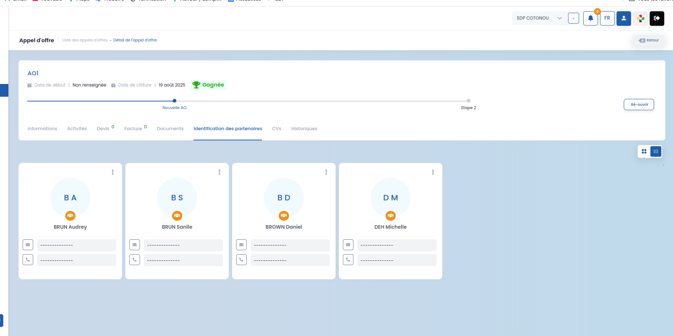This screenshot has height=336, width=673.
Task: Switch to list view layout
Action: [656, 151]
